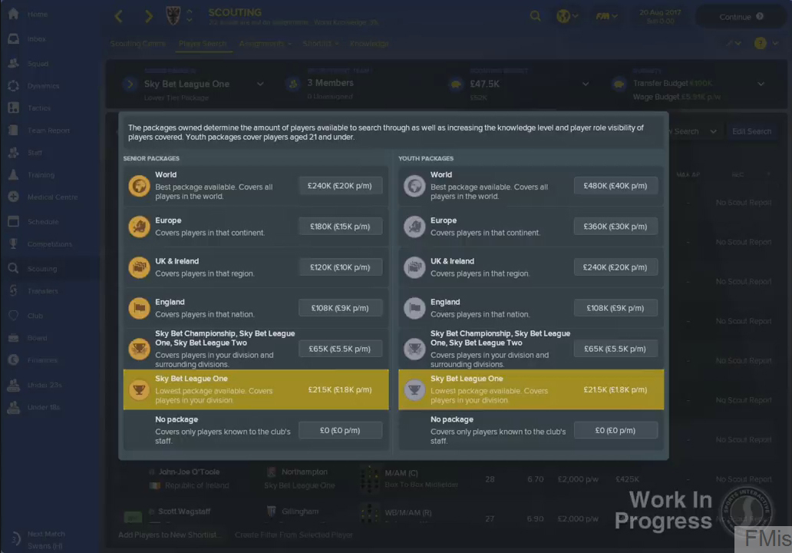Click the senior Europe package icon
The width and height of the screenshot is (792, 553).
pos(139,227)
